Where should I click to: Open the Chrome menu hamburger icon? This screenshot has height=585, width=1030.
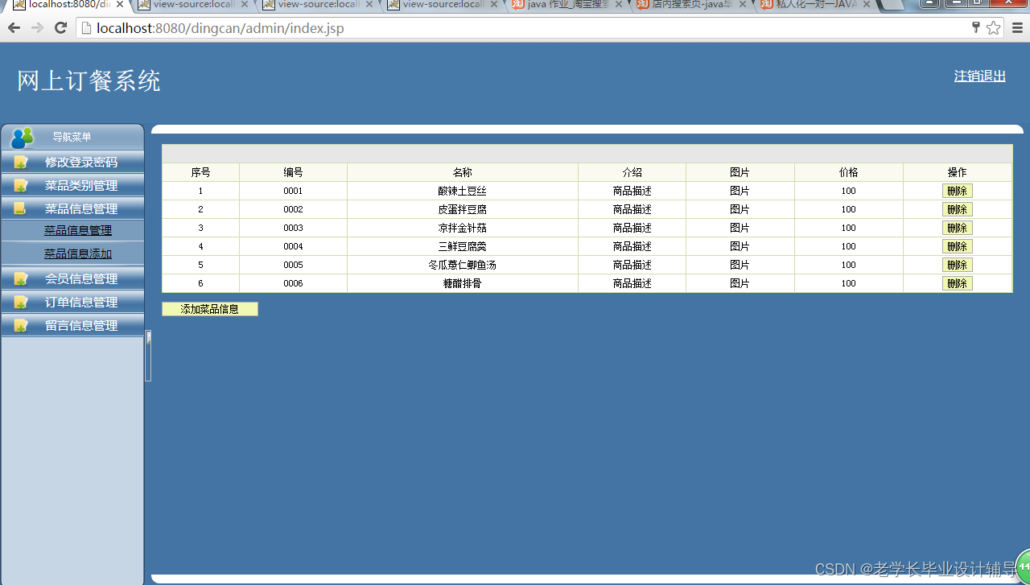tap(1017, 28)
